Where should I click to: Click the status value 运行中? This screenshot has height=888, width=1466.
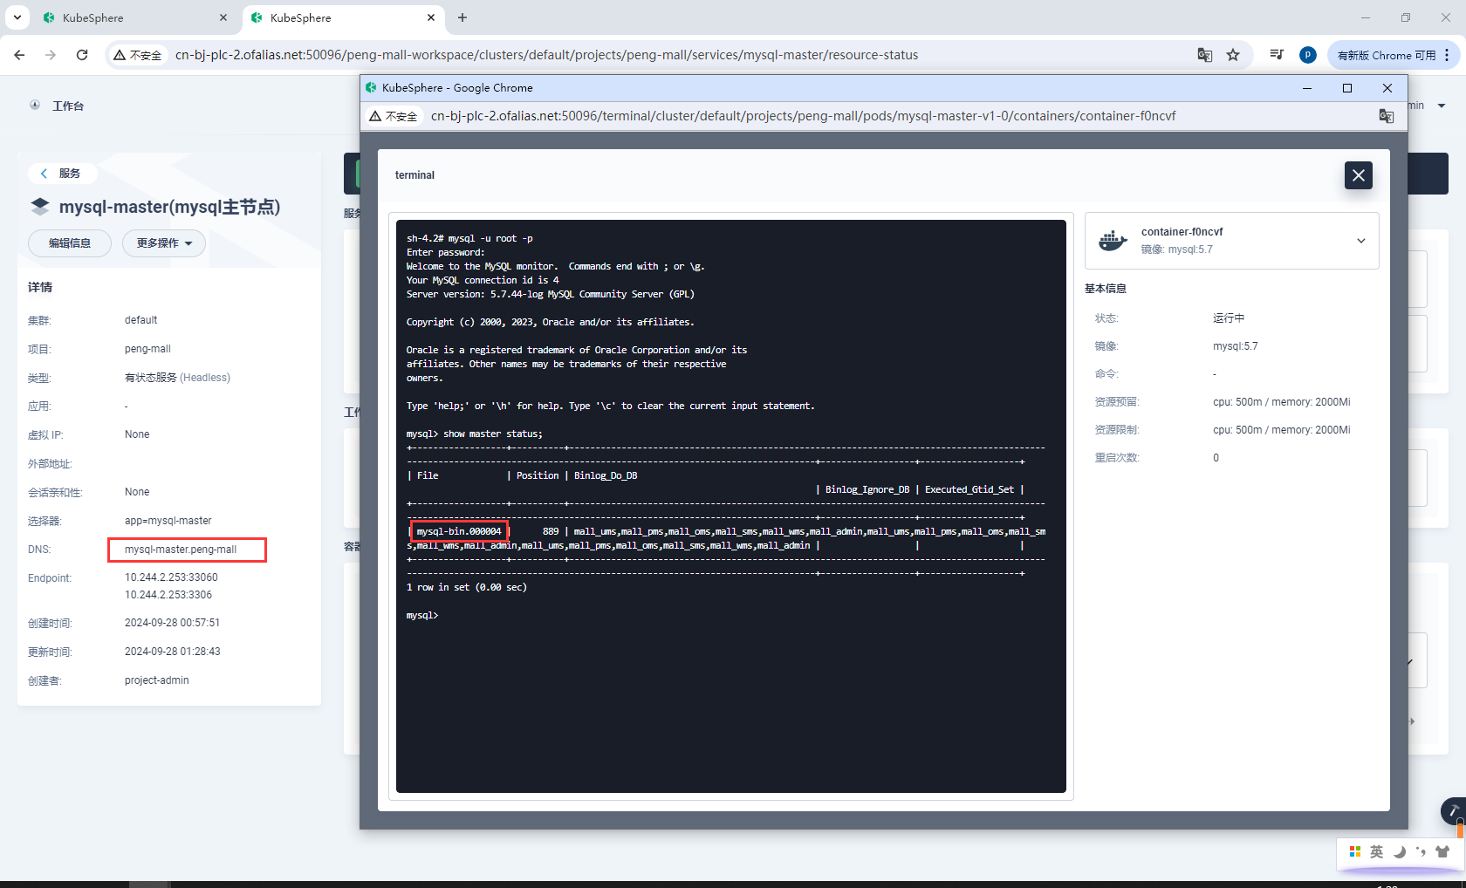tap(1229, 318)
